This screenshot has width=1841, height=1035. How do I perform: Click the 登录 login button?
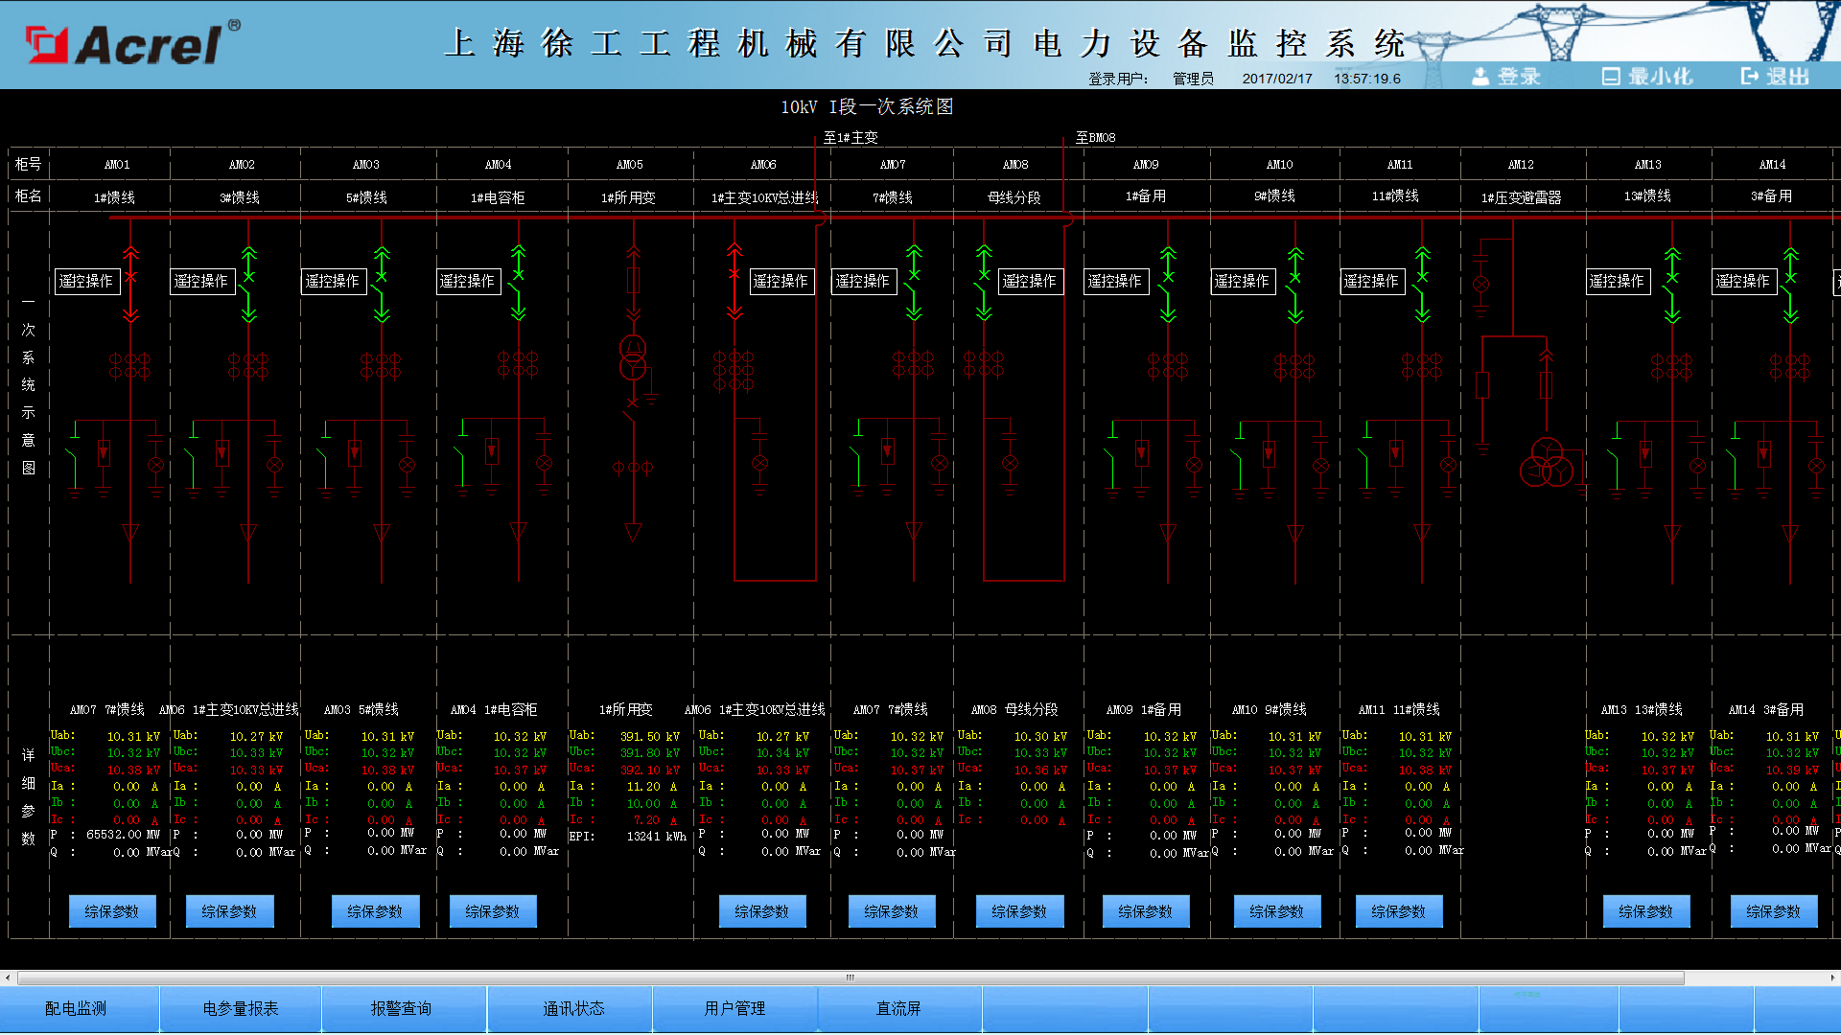[1506, 77]
